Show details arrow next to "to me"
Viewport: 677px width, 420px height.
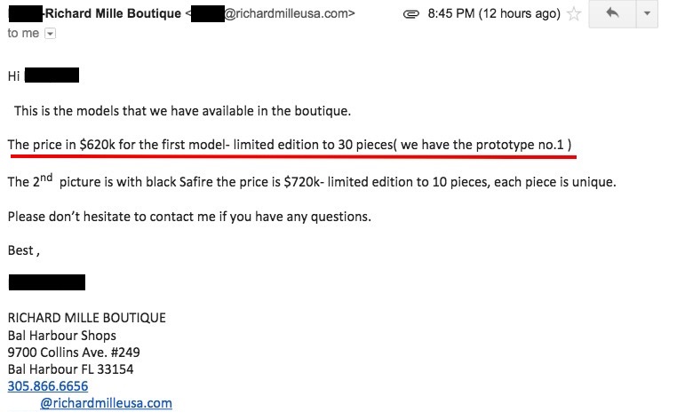(x=50, y=33)
